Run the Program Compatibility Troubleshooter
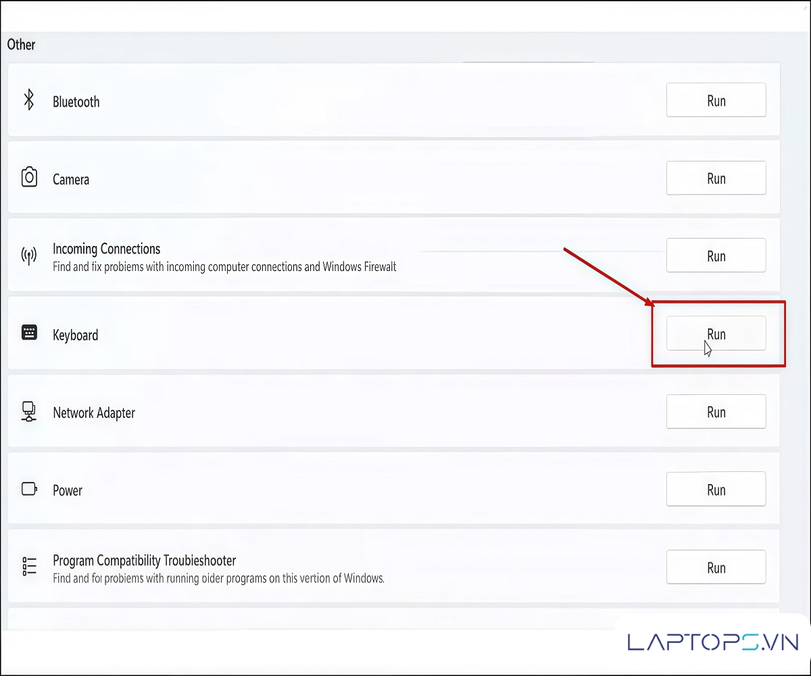 [x=716, y=567]
